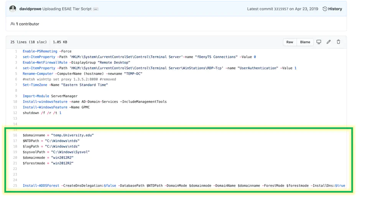Click -InstallDns:$true at end of line 25
Screen dimensions: 370x197
click(x=328, y=186)
